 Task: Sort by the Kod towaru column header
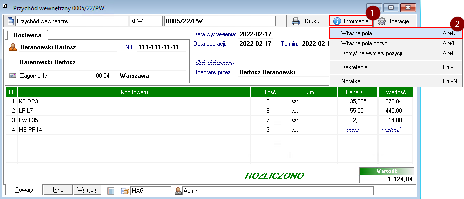[x=134, y=92]
